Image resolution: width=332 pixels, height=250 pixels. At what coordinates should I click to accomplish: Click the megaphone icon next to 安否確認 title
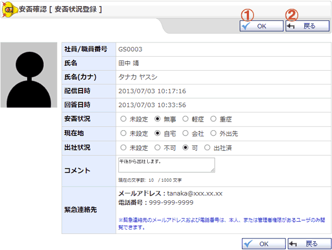click(x=10, y=10)
